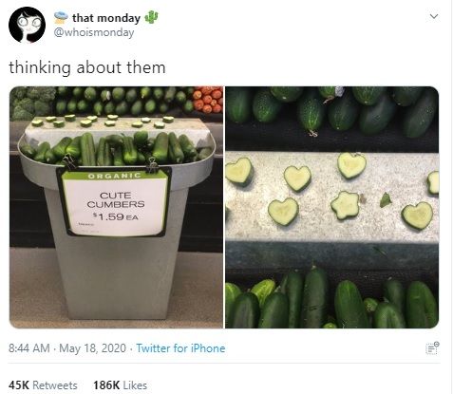The width and height of the screenshot is (453, 394).
Task: Open the that monday profile avatar
Action: 27,25
